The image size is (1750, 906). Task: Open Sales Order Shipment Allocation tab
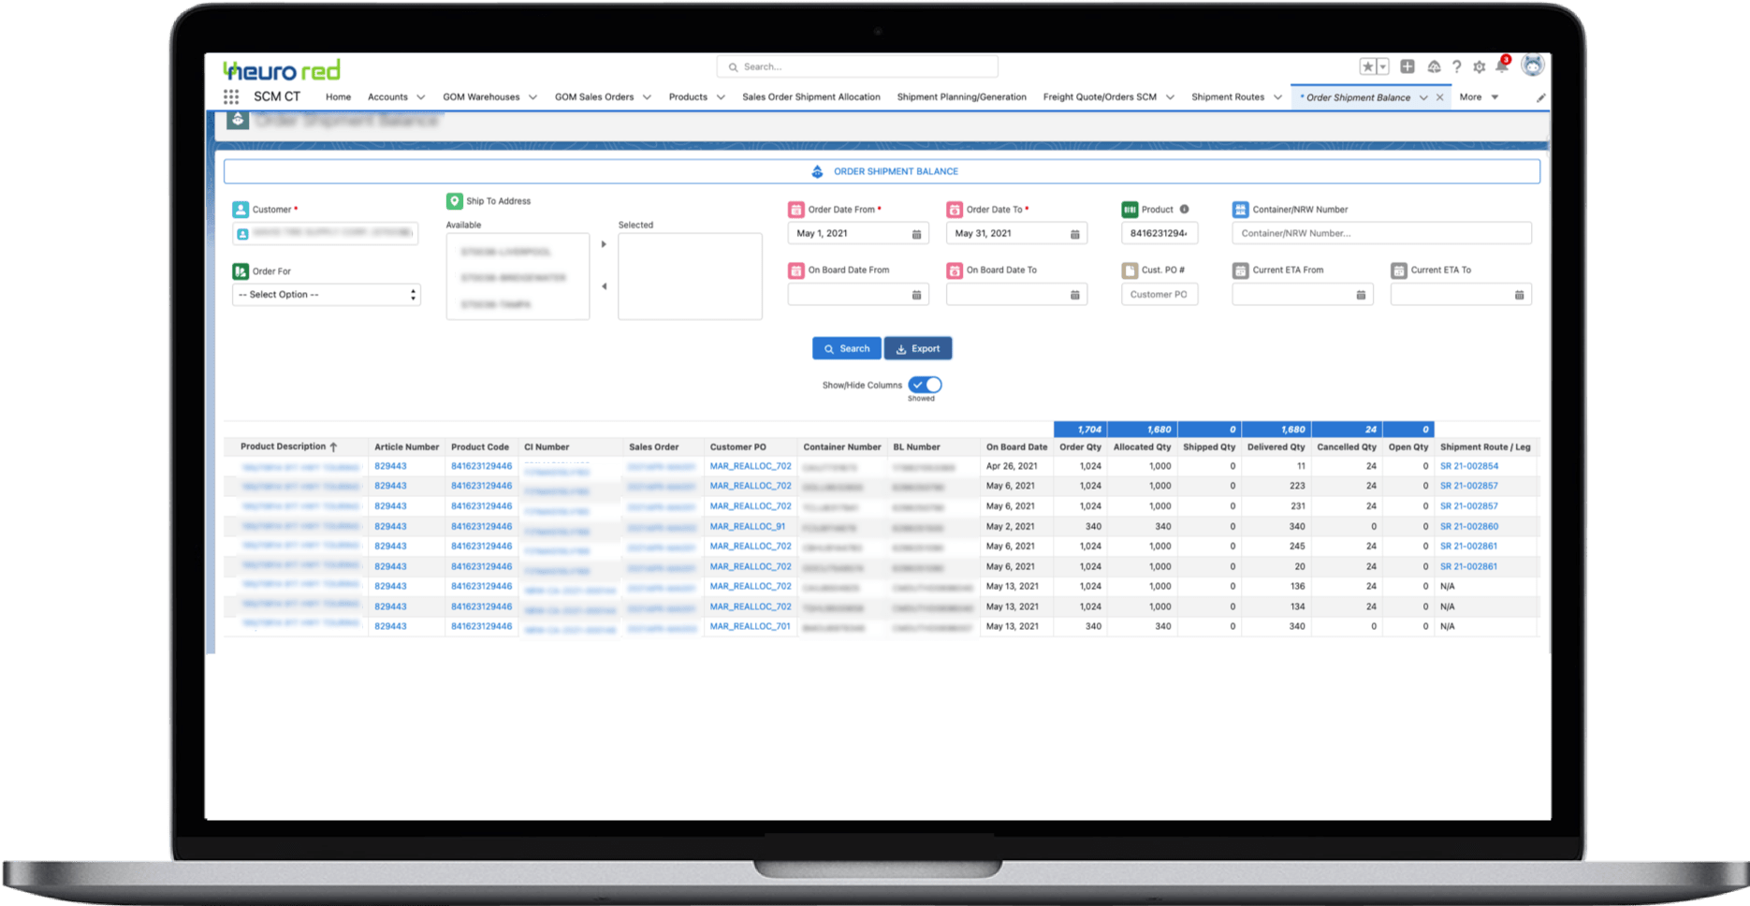[x=811, y=97]
